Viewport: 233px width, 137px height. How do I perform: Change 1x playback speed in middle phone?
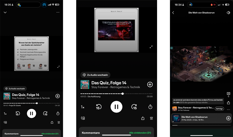(x=83, y=107)
